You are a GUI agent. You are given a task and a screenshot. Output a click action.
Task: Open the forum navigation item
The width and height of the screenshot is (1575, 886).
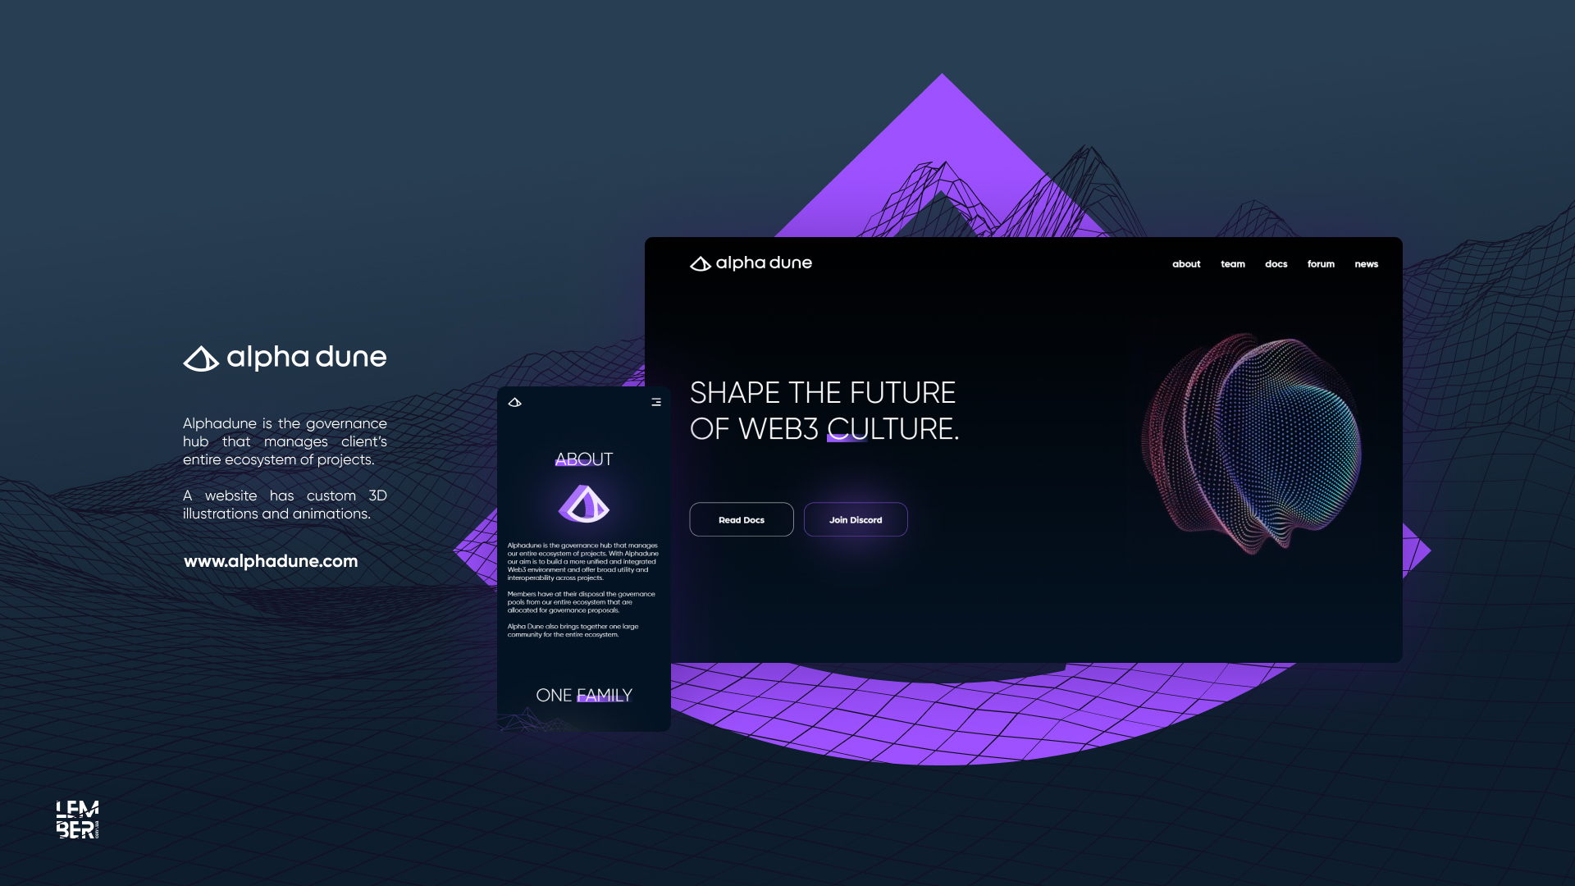click(1321, 264)
